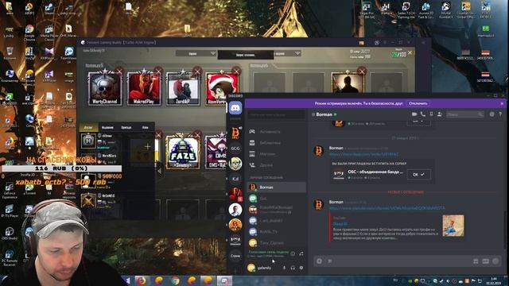
Task: Switch to Discord on the taskbar
Action: tap(224, 280)
